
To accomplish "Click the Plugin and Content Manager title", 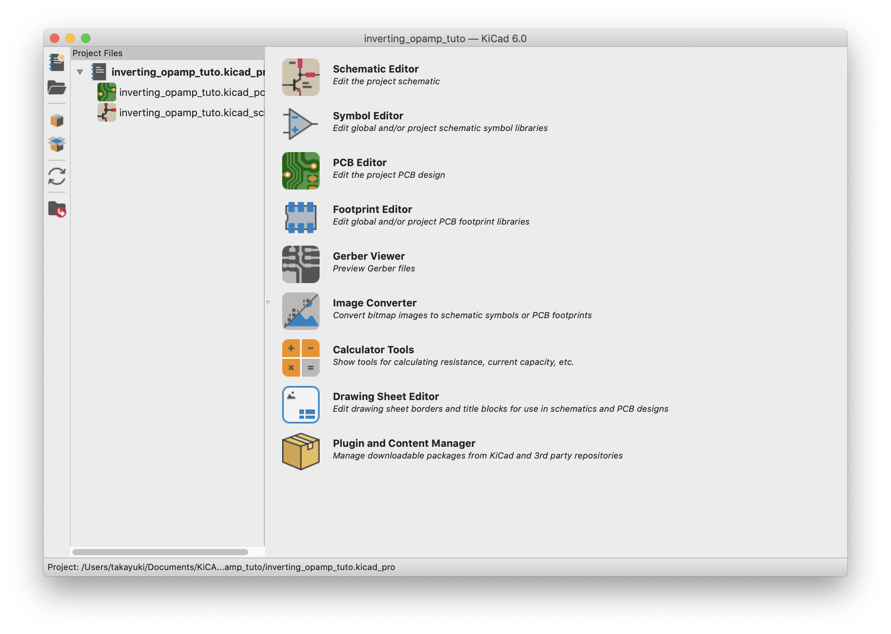I will pyautogui.click(x=404, y=443).
